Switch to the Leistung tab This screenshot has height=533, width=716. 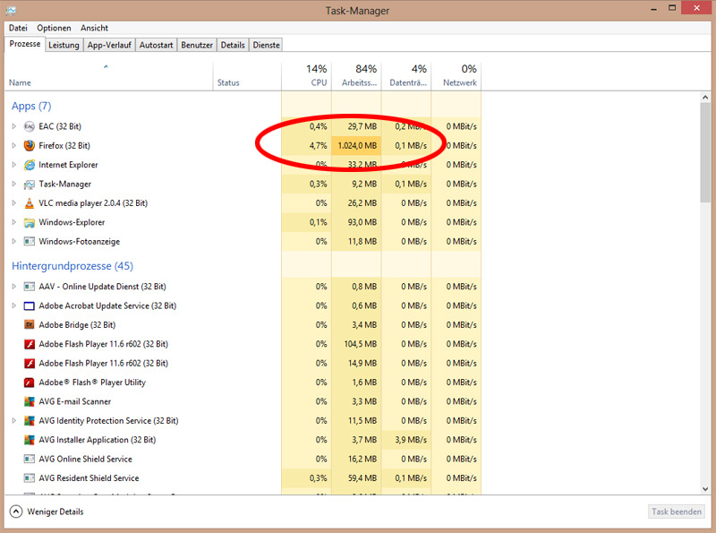64,45
